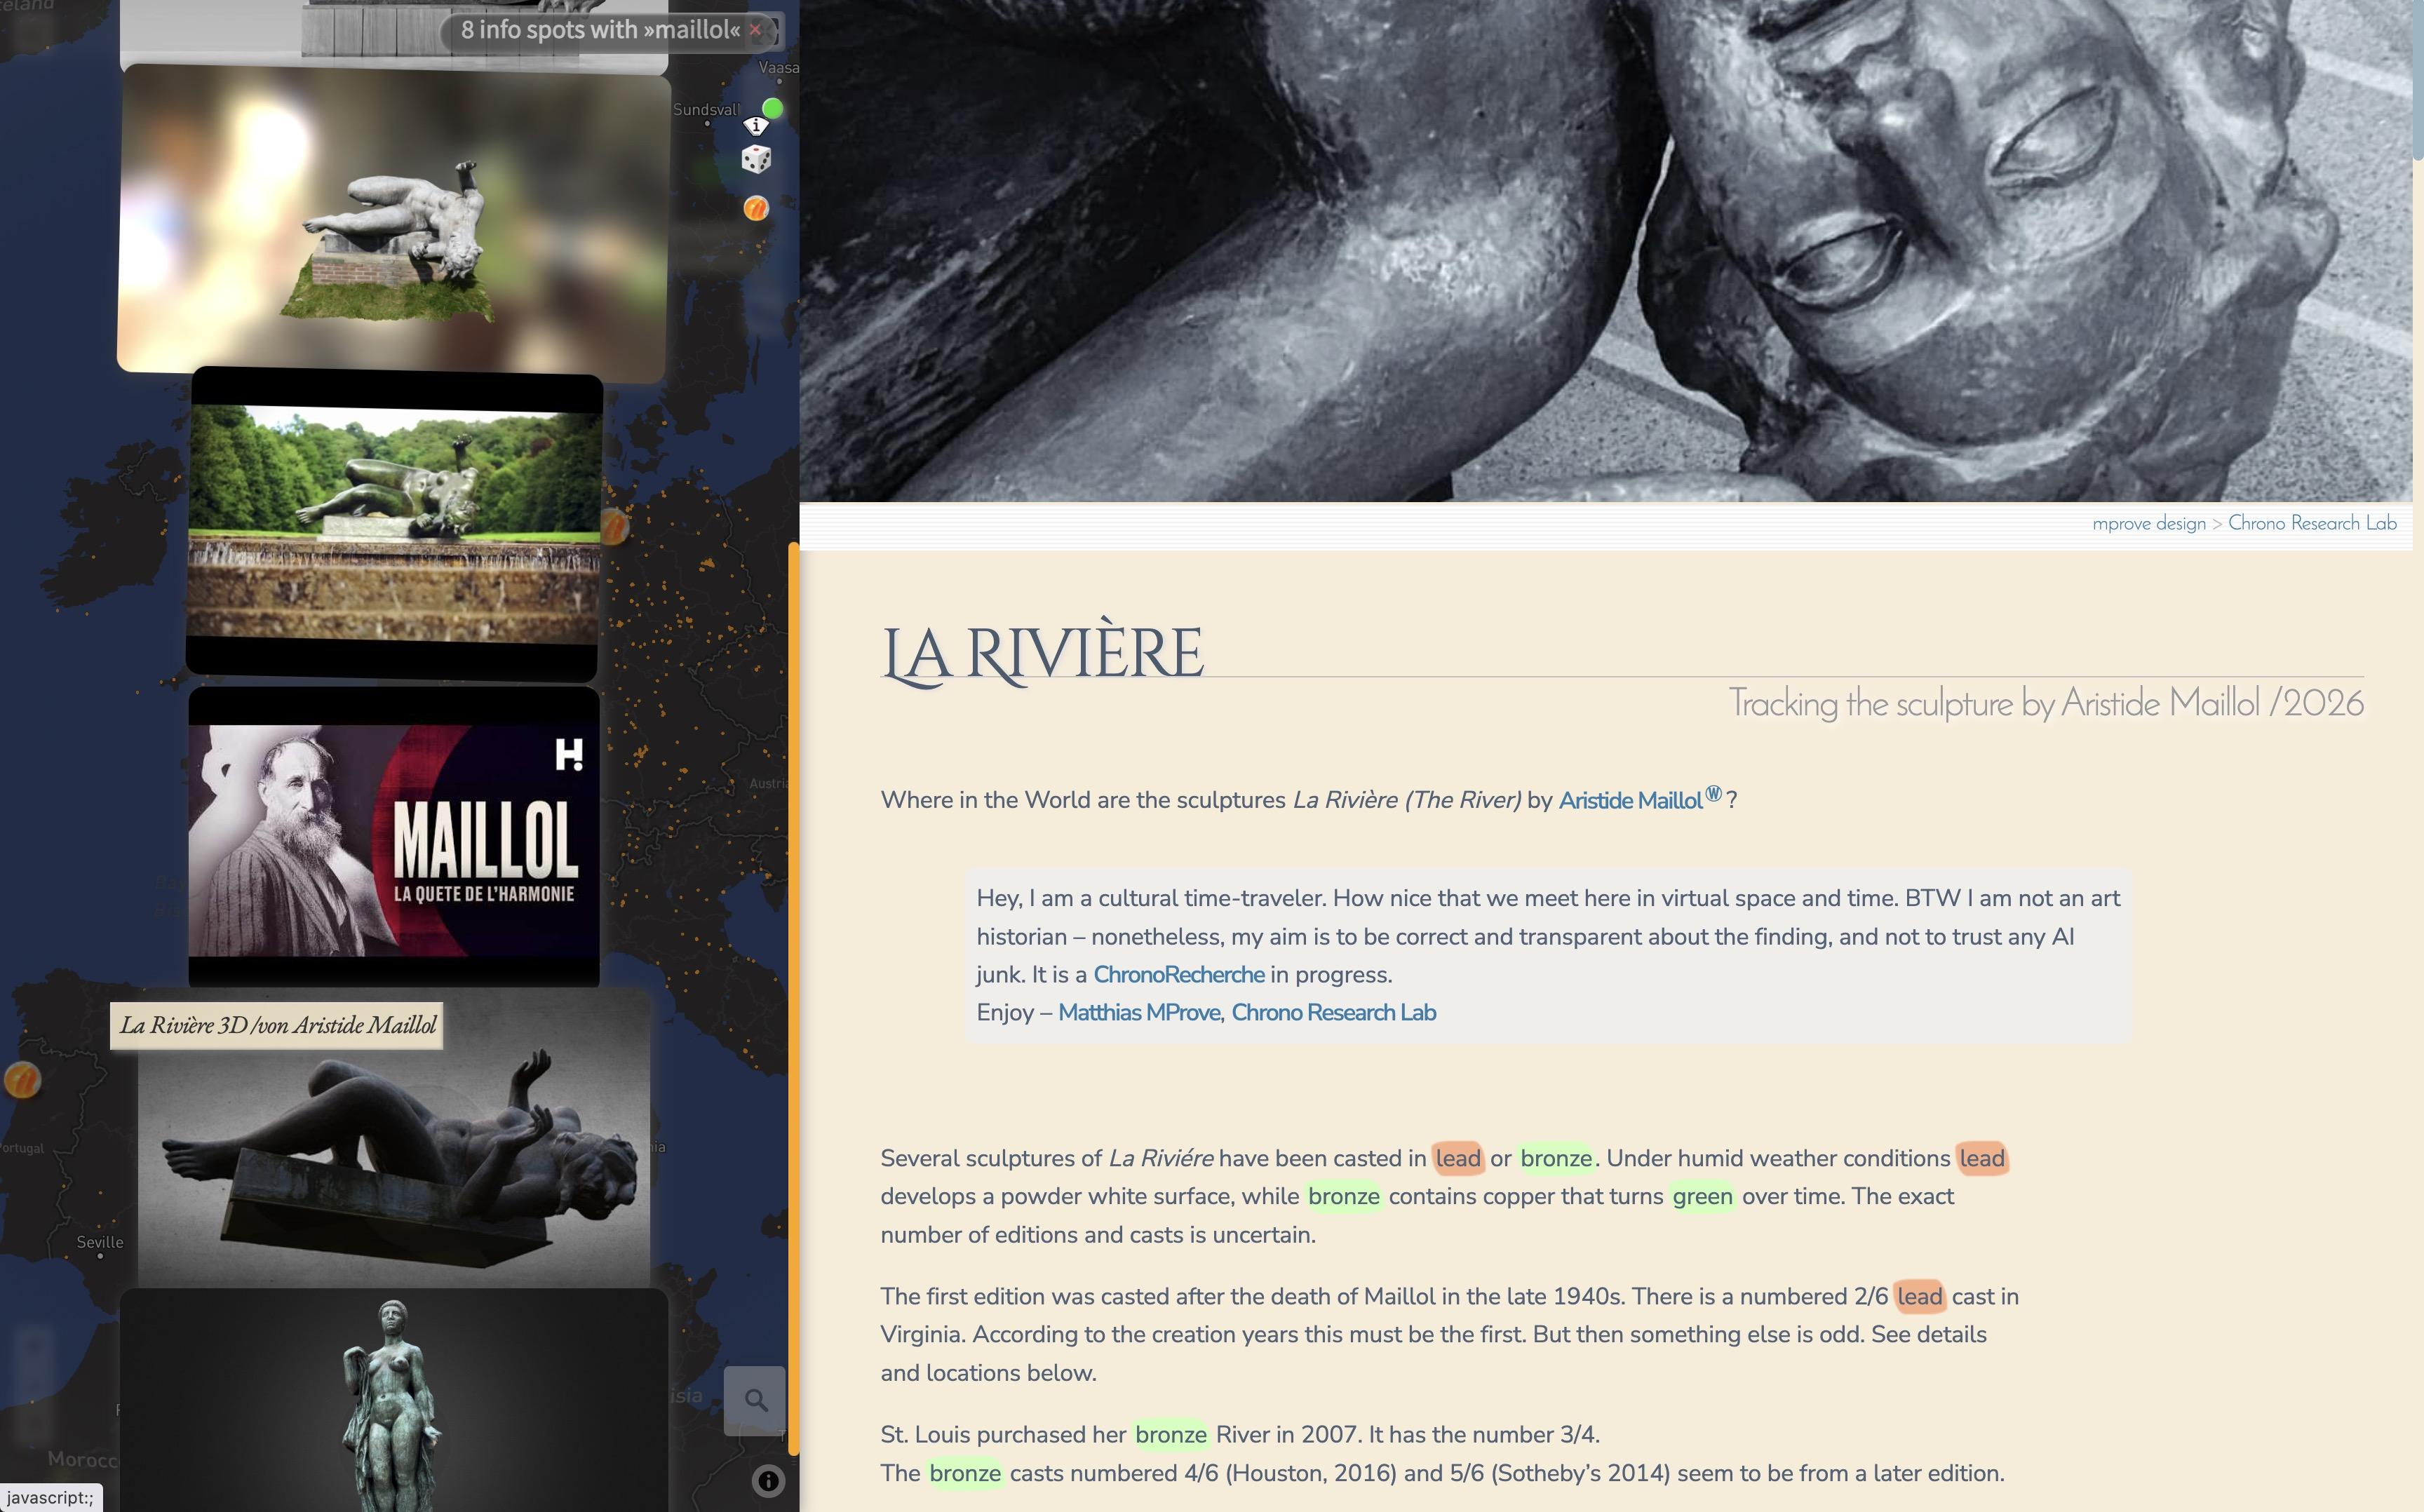Click the Wikipedia superscript icon after Maillol

[1713, 794]
